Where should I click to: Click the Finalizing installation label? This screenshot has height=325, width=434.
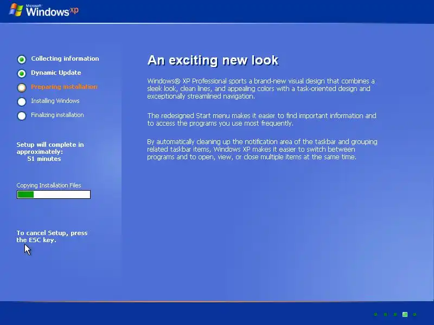coord(58,115)
